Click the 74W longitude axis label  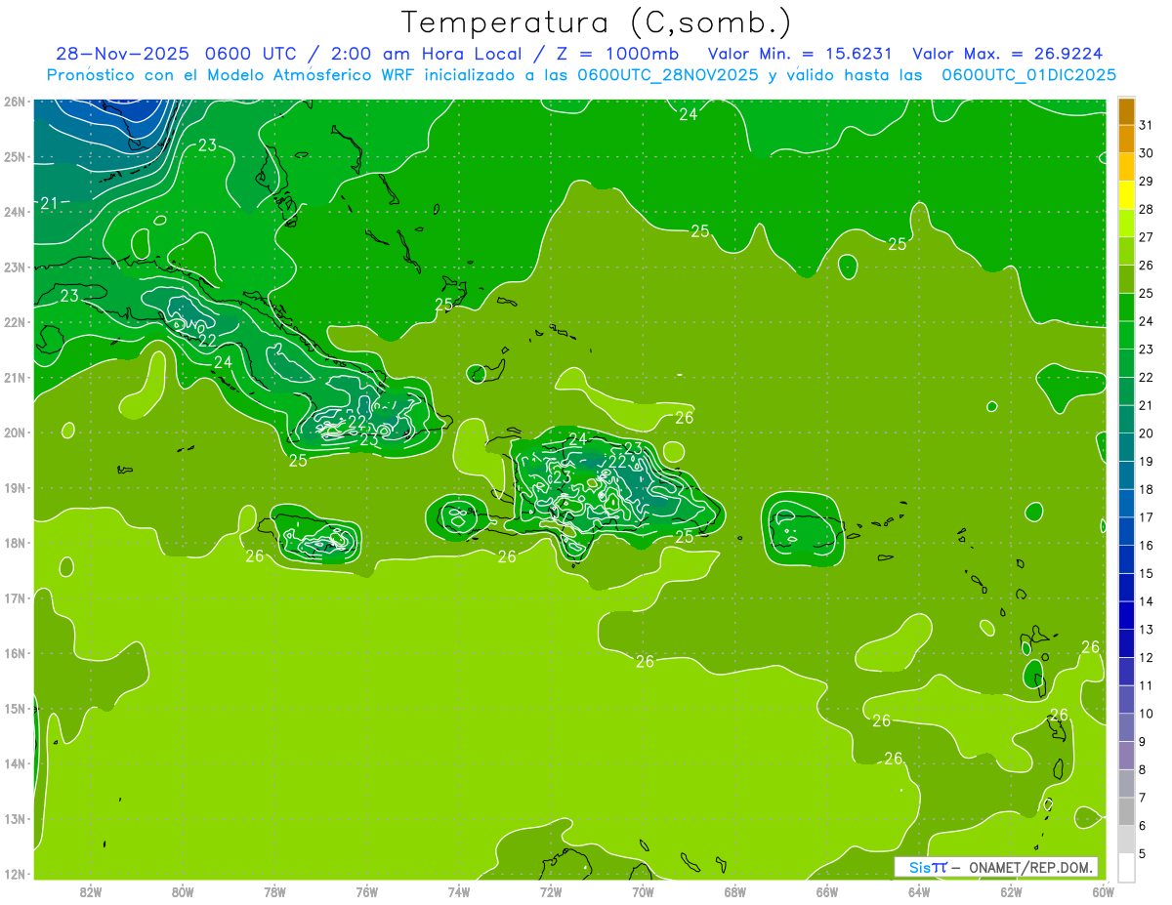[x=459, y=891]
